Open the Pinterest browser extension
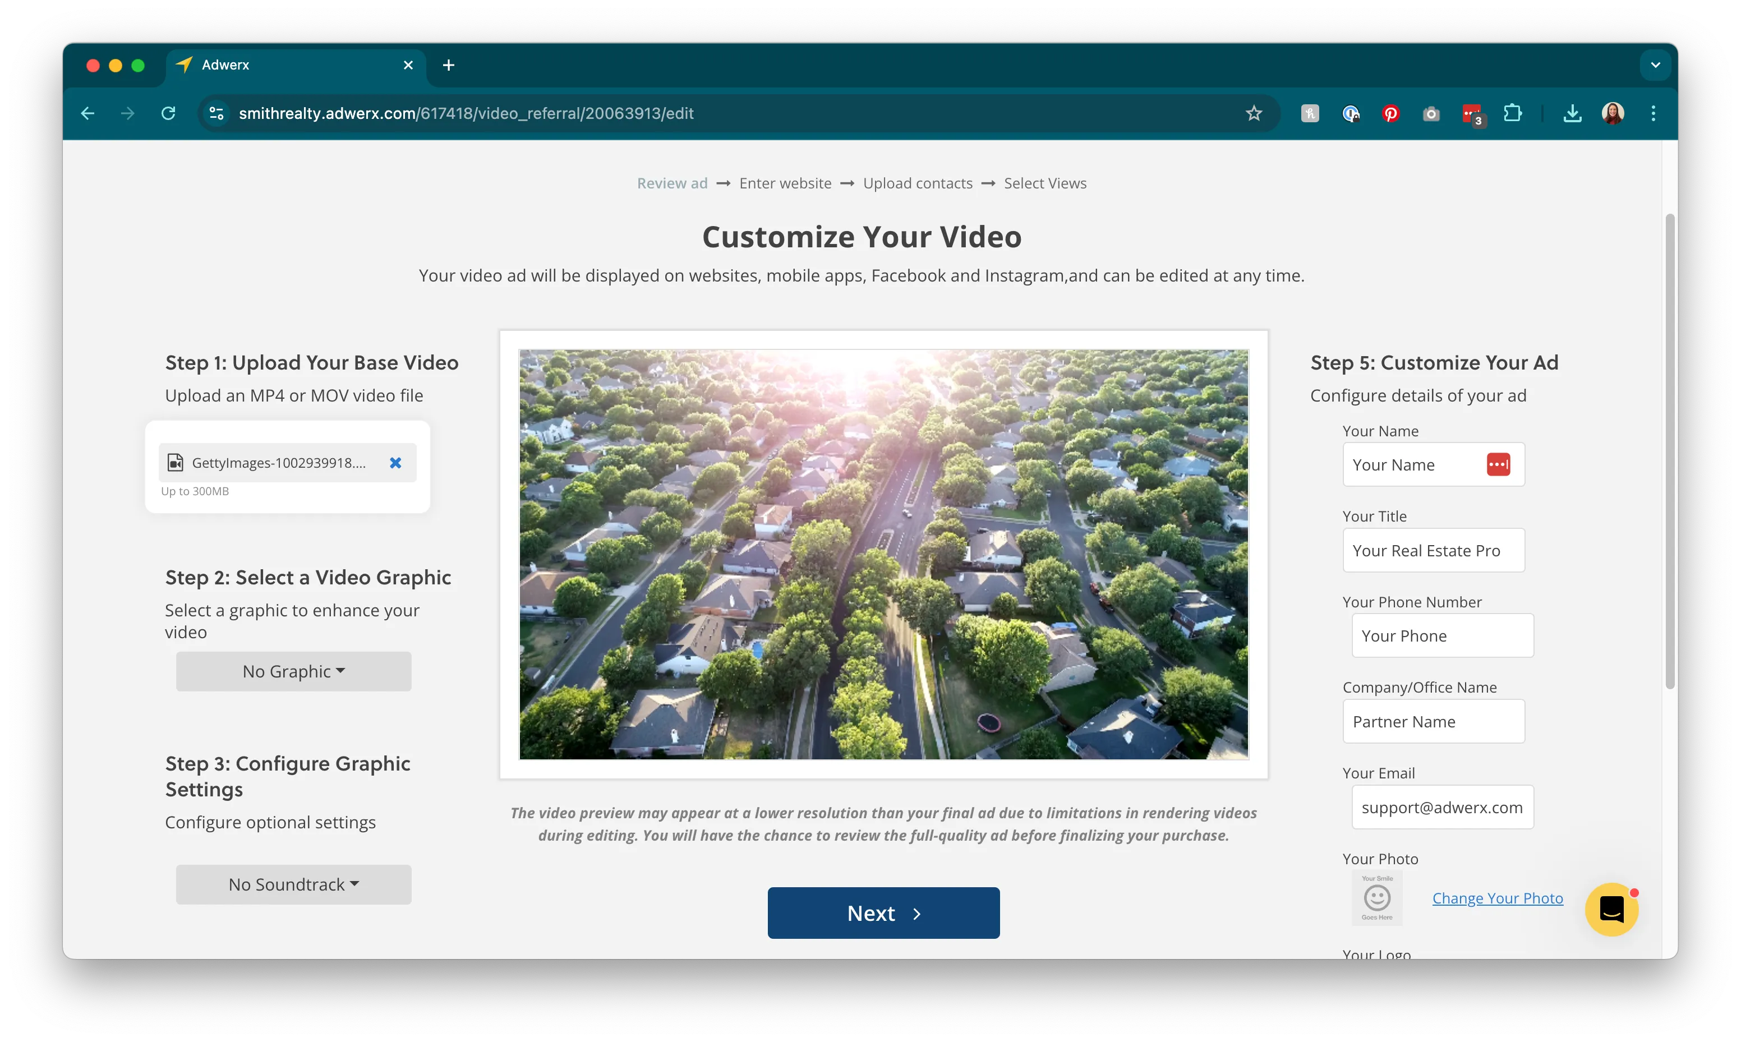This screenshot has width=1741, height=1042. [1390, 113]
